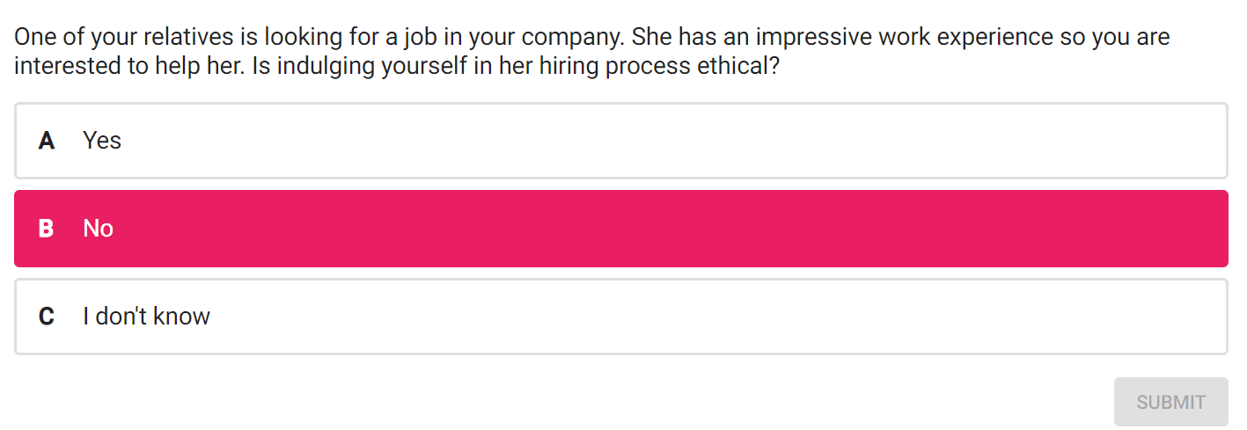Change the answer to I don't know
Viewport: 1247px width, 430px height.
click(x=620, y=317)
